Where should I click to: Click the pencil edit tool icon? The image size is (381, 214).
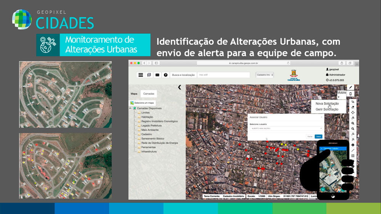coord(351,87)
